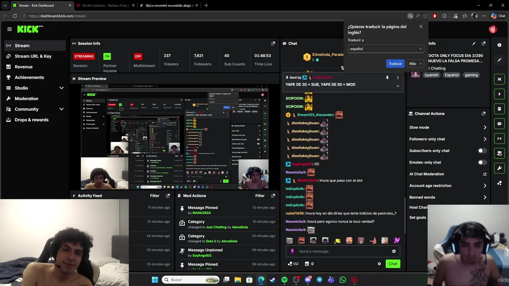The image size is (509, 286).
Task: Open the español language dropdown
Action: pyautogui.click(x=386, y=49)
